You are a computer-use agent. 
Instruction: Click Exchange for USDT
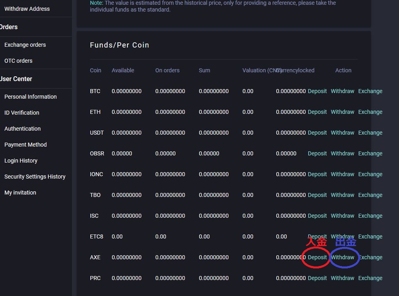(x=370, y=133)
